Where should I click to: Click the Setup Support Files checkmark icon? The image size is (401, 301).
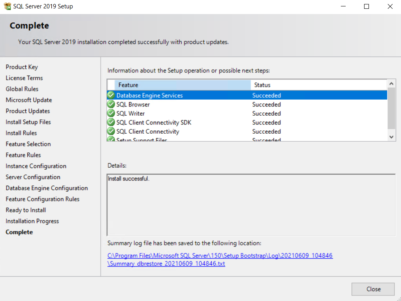click(111, 139)
